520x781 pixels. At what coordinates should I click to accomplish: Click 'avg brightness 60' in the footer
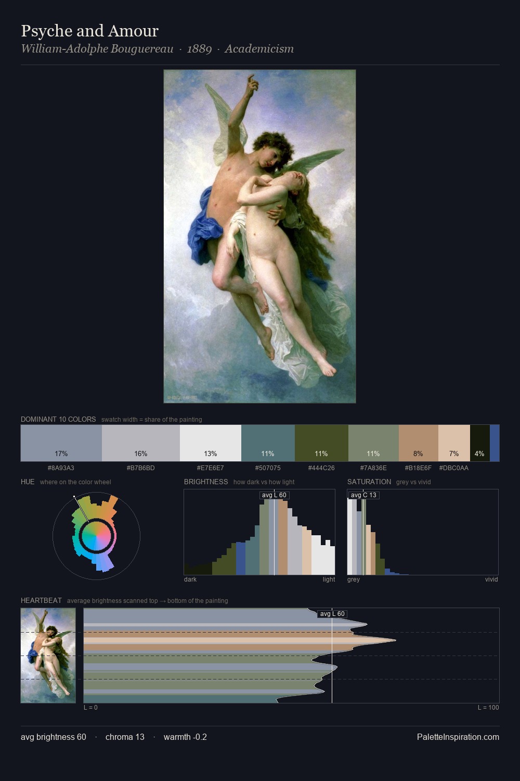tap(54, 737)
